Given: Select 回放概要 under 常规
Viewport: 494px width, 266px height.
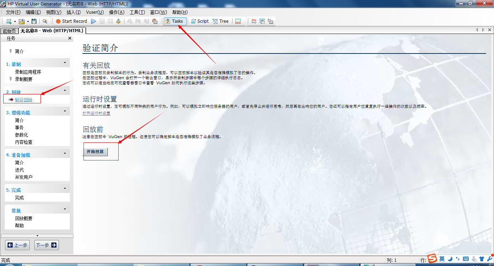Looking at the screenshot, I should point(24,218).
